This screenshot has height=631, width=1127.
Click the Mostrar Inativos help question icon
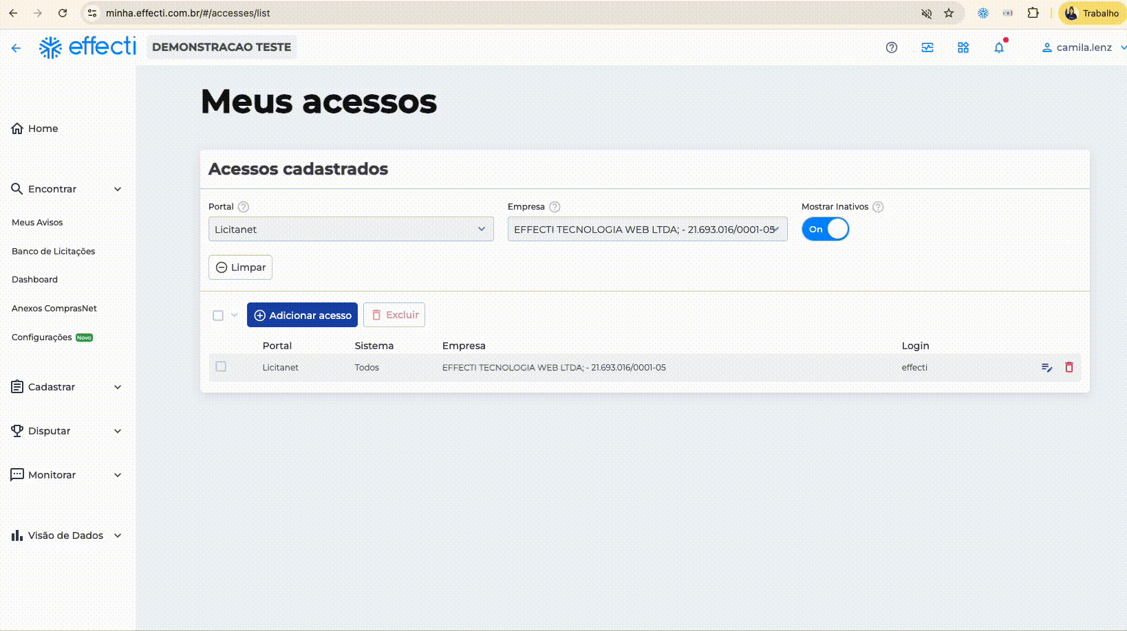[878, 207]
